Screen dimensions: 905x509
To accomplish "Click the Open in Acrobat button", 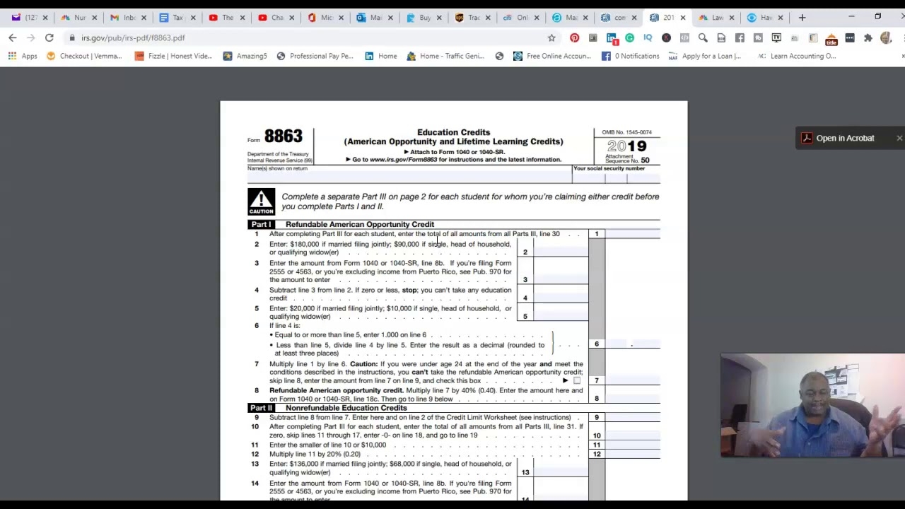I will point(841,138).
